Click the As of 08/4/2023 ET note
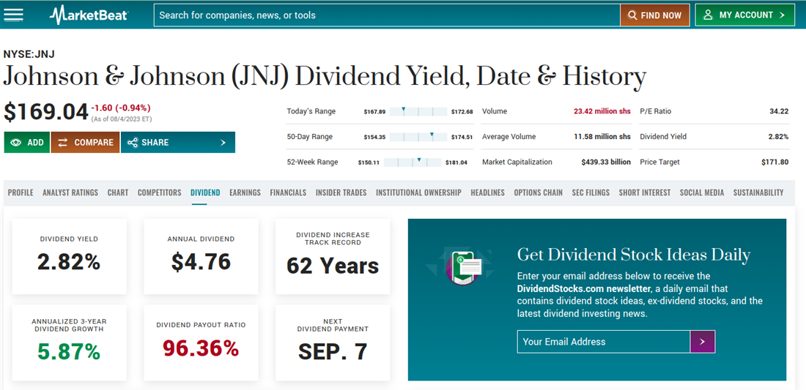The height and width of the screenshot is (390, 806). (x=122, y=119)
